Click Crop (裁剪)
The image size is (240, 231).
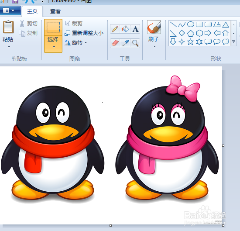74,24
